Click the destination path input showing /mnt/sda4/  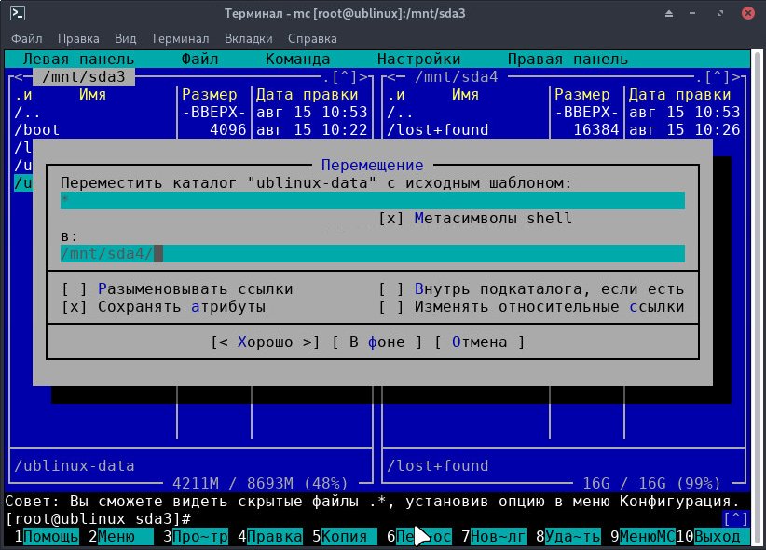tap(280, 252)
